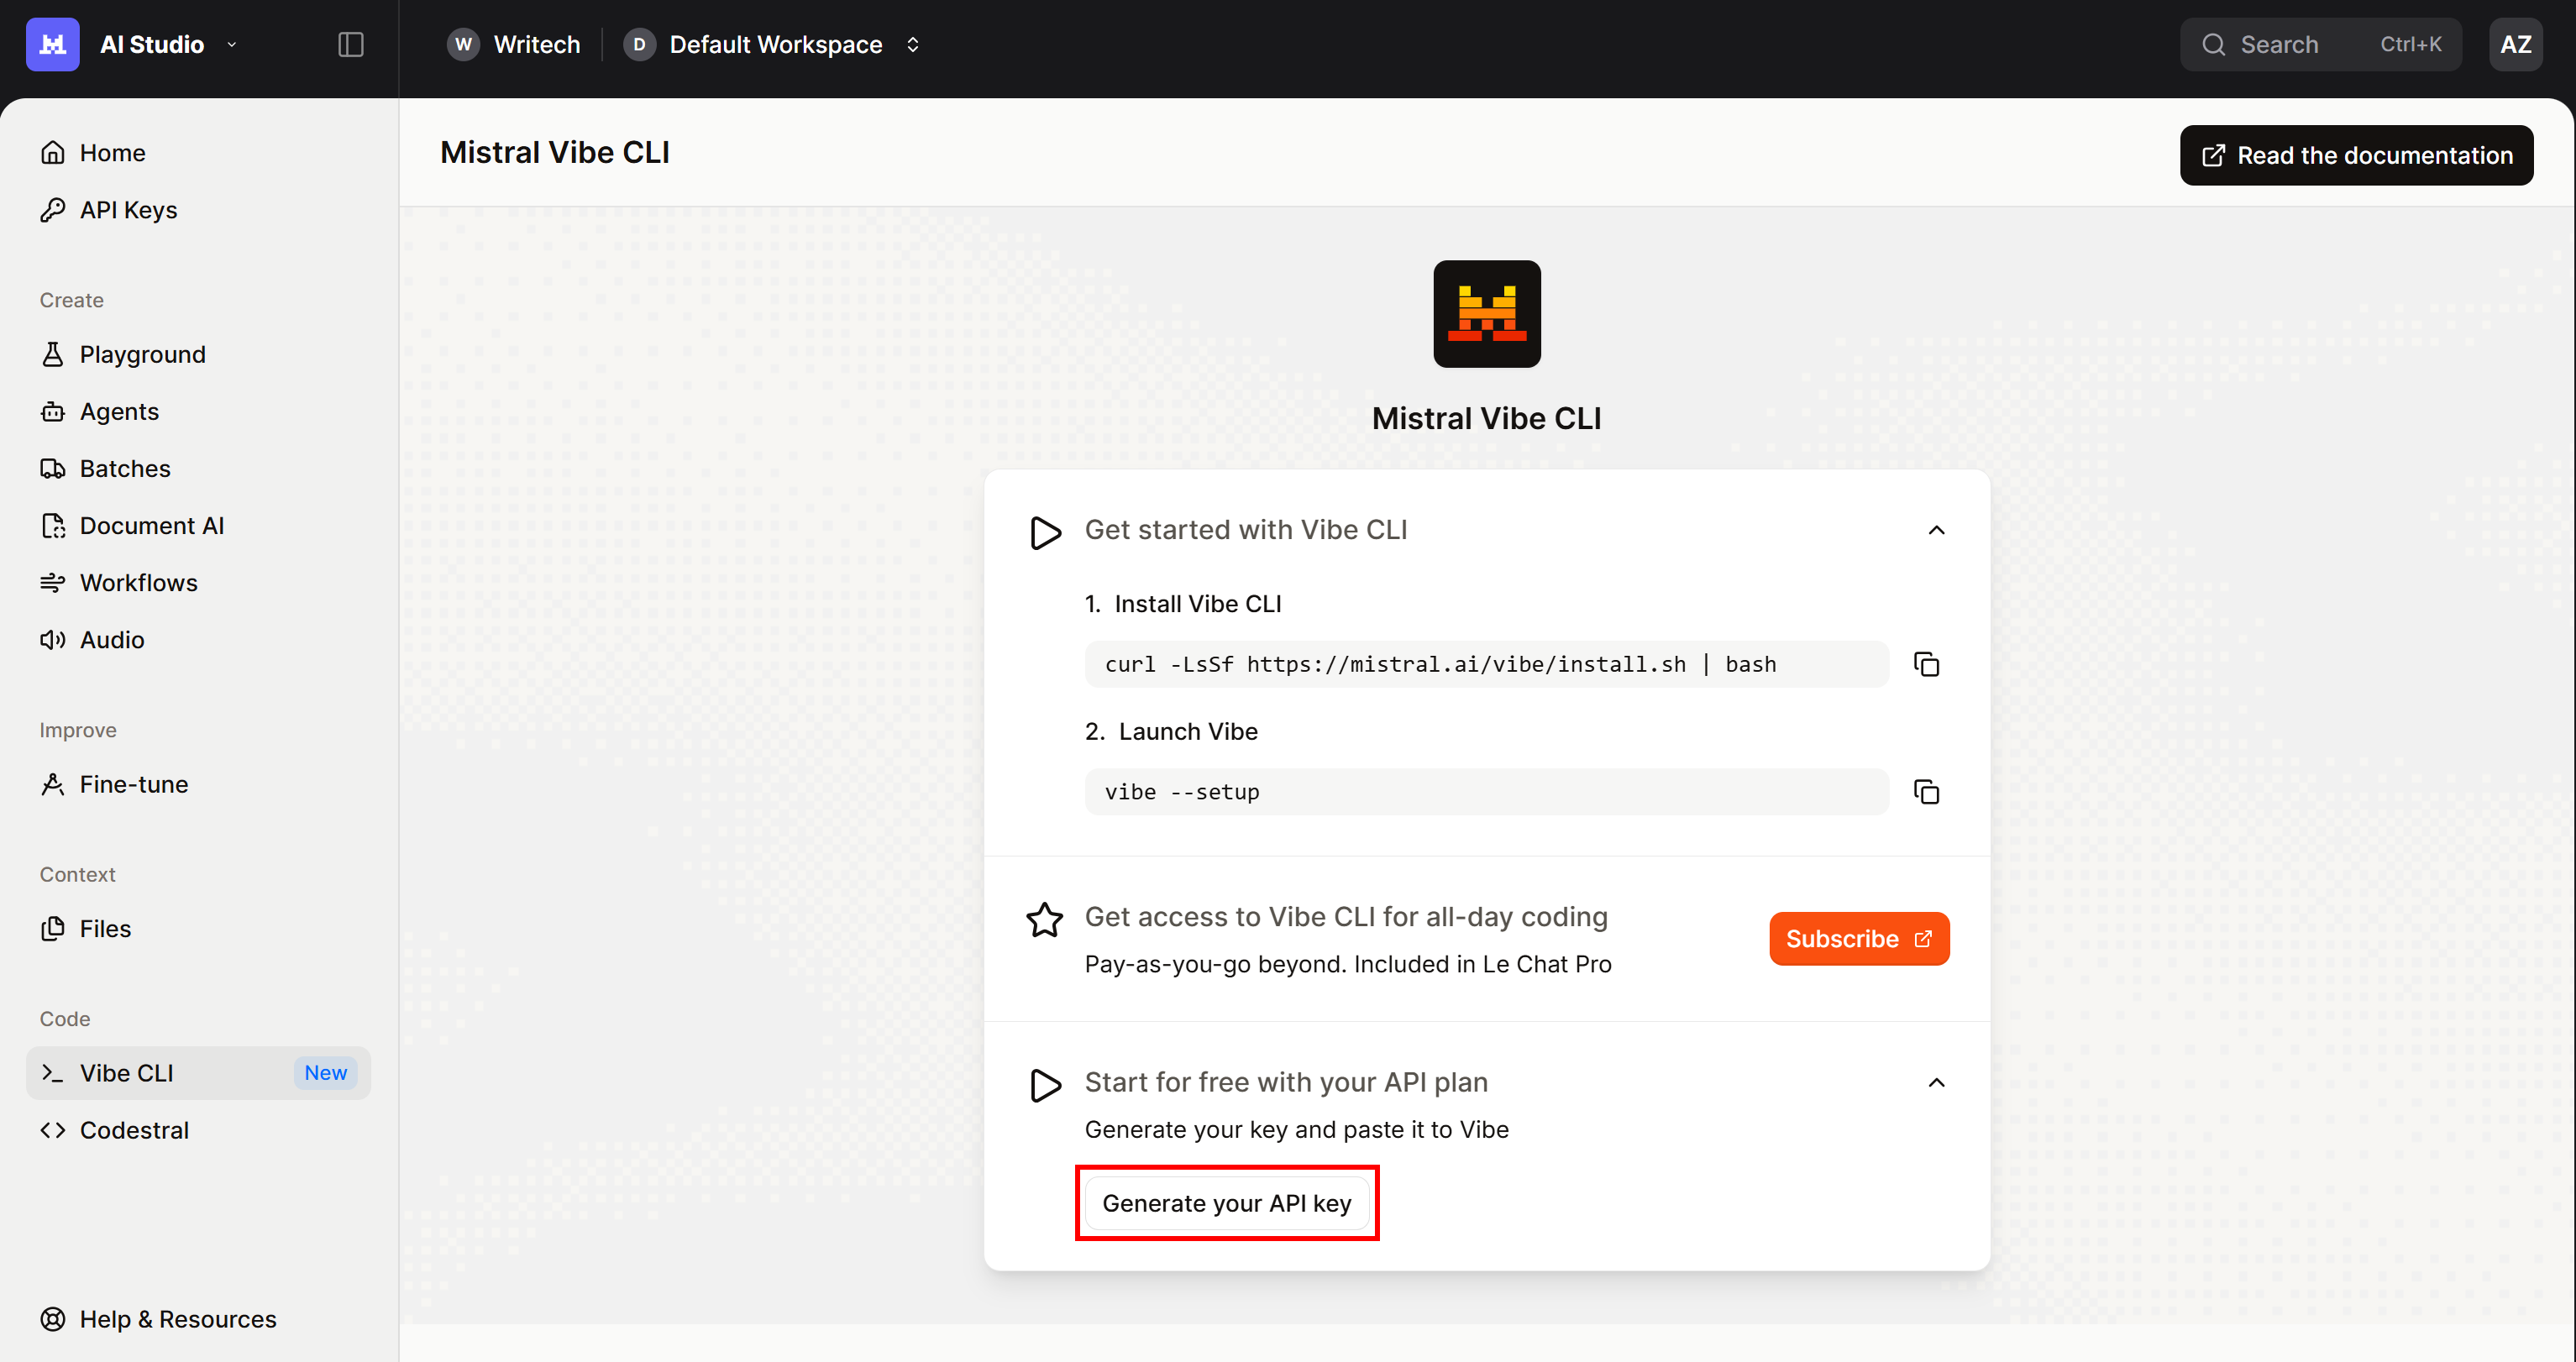Screen dimensions: 2576x1362
Task: Open Document AI
Action: tap(151, 525)
